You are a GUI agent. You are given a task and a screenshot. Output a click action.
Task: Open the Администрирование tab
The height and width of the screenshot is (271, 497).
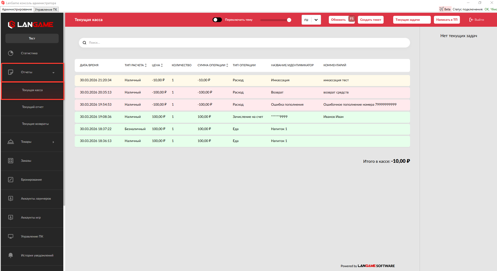coord(17,9)
